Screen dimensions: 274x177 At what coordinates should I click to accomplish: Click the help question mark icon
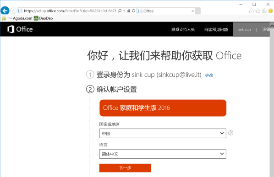coord(230,133)
